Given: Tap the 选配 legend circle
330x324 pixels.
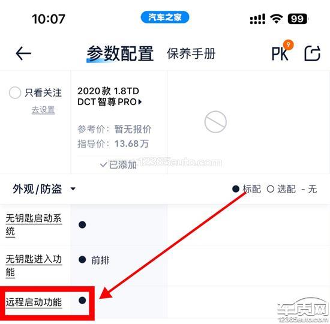Looking at the screenshot, I should (x=271, y=189).
